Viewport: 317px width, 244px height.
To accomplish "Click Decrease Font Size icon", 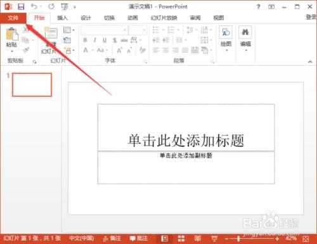I will [x=129, y=50].
